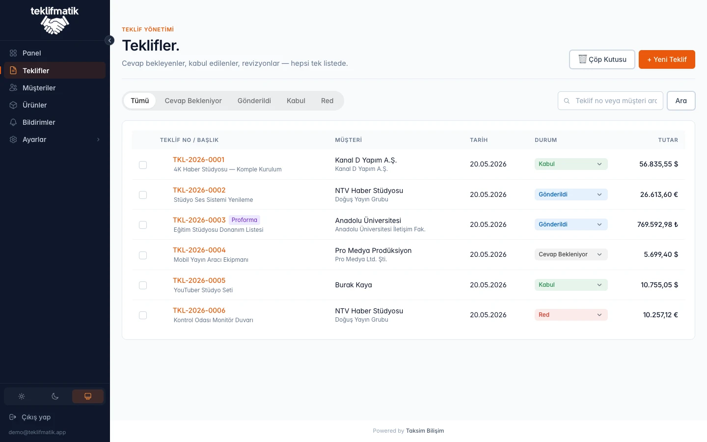Select the Red filter tab
This screenshot has width=707, height=442.
tap(327, 101)
